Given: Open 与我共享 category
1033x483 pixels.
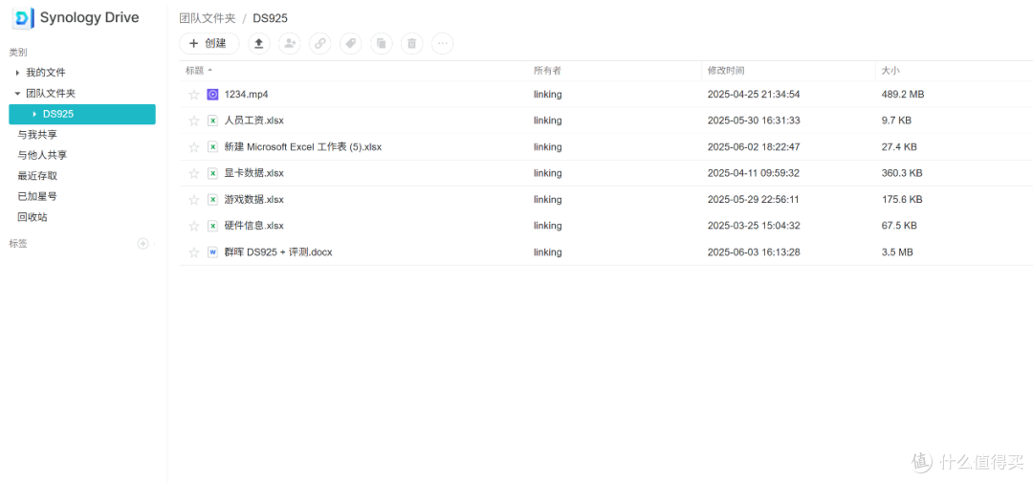Looking at the screenshot, I should [37, 135].
